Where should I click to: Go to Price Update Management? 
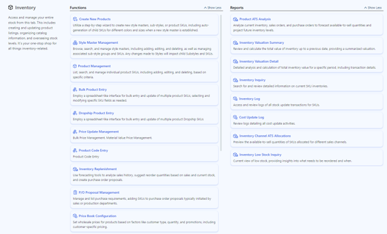point(99,132)
